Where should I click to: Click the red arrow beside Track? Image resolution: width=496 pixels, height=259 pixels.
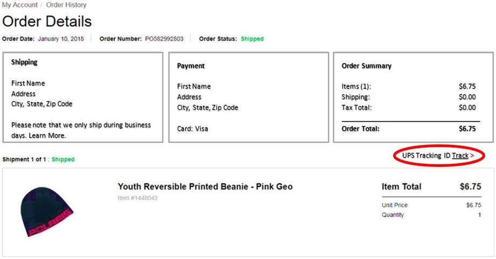point(472,156)
